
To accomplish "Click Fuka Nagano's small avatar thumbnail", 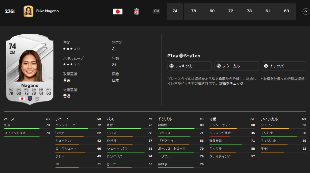I will point(28,11).
